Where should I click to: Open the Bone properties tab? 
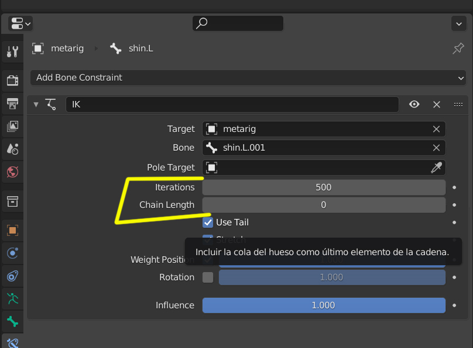[12, 321]
